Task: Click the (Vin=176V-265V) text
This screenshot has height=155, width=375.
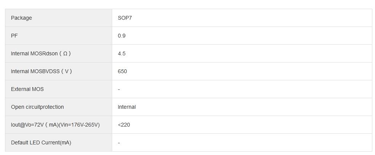Action: pyautogui.click(x=79, y=125)
